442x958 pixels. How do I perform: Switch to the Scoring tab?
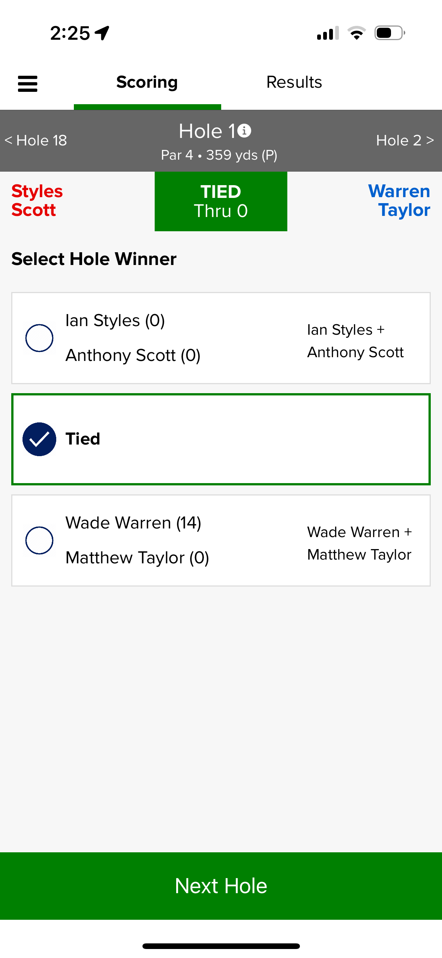(147, 82)
